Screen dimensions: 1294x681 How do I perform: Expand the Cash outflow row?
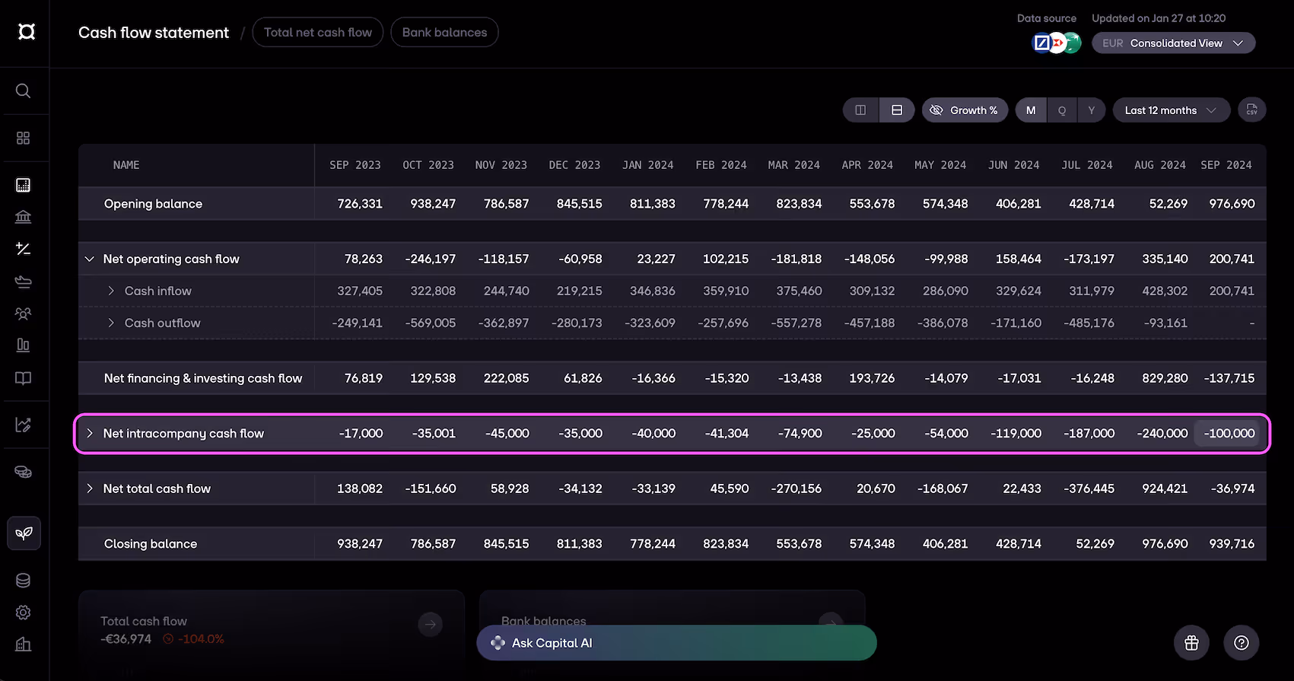(x=111, y=323)
